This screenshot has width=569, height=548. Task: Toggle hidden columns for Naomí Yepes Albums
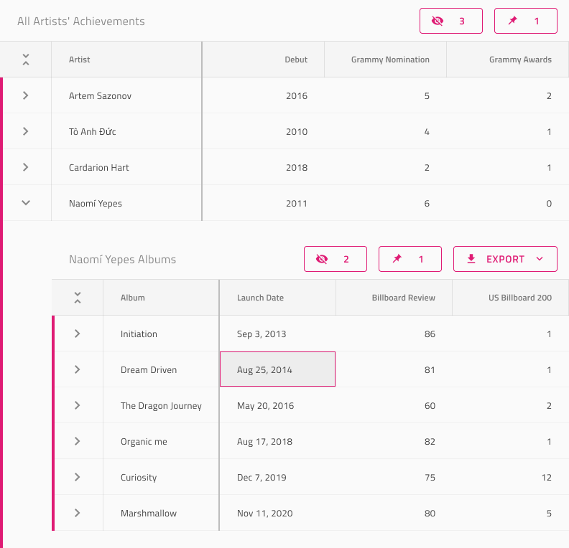pyautogui.click(x=335, y=259)
